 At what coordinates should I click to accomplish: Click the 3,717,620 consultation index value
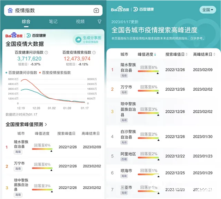point(29,59)
